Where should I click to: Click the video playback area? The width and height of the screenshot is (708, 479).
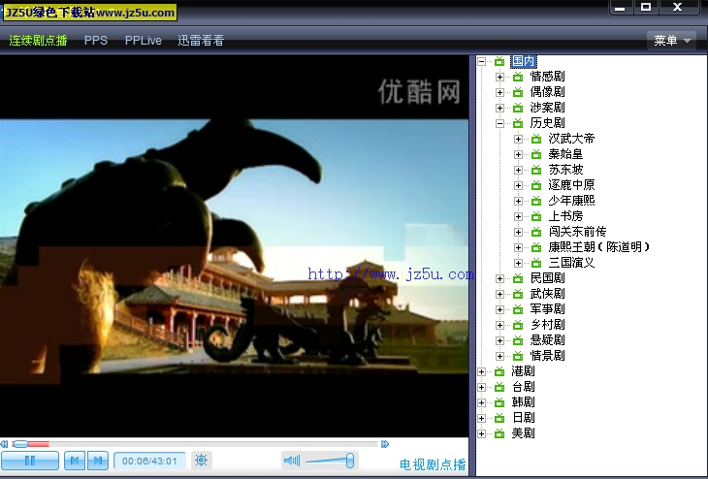(235, 246)
